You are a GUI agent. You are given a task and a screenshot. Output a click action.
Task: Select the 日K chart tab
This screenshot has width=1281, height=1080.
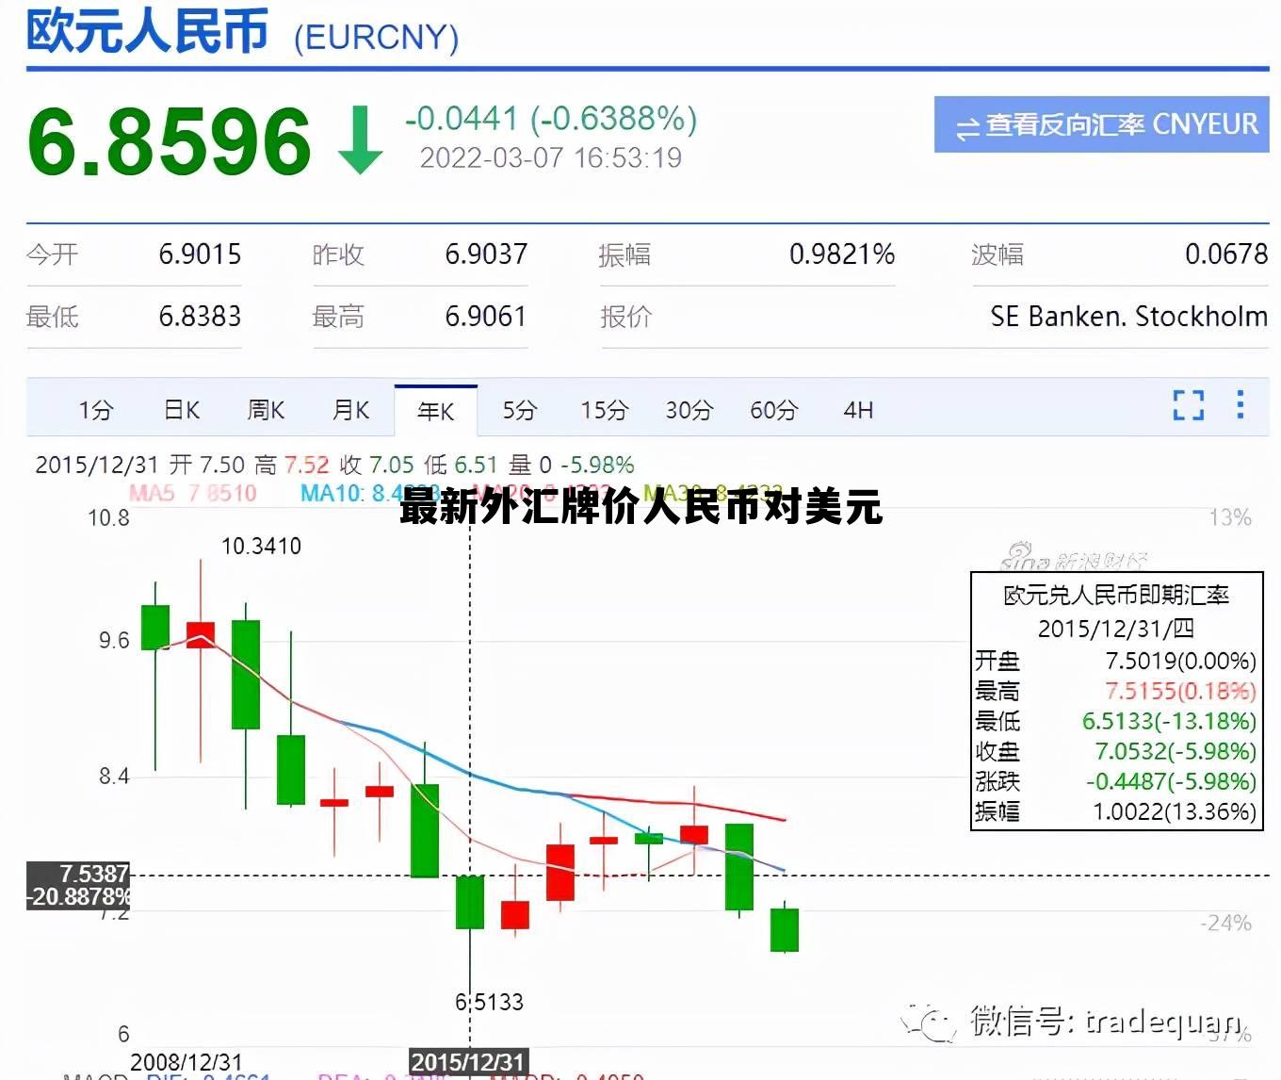(182, 410)
